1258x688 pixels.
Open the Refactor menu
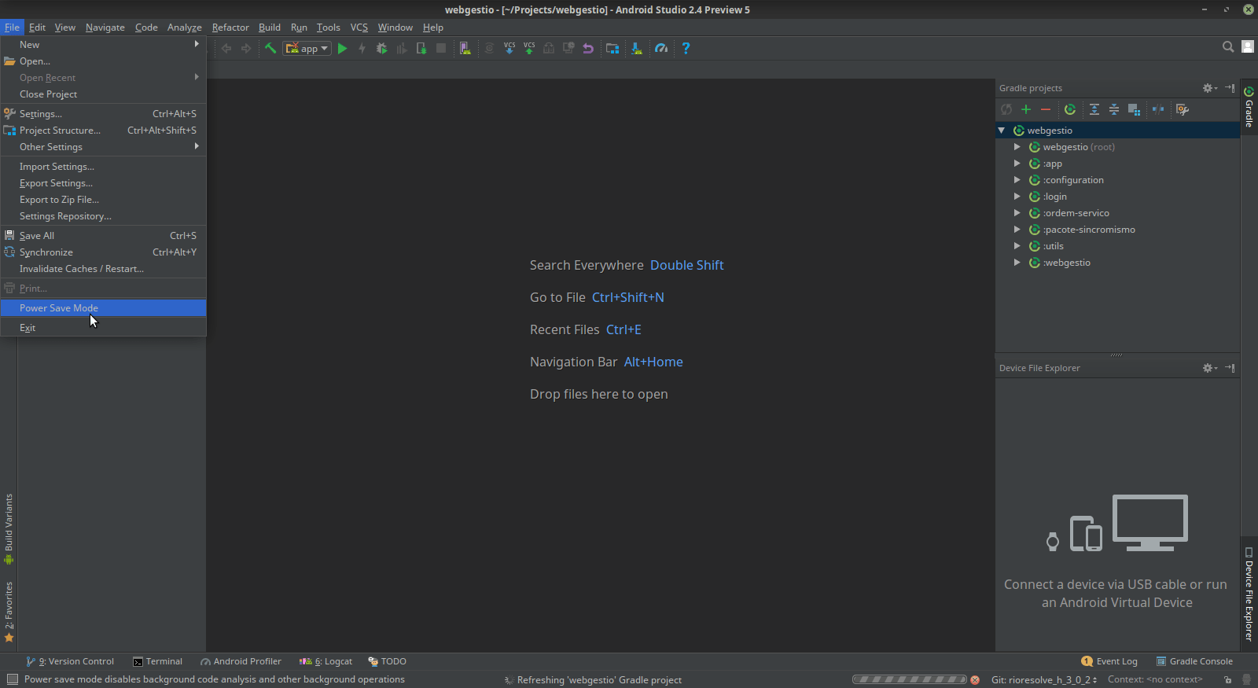(230, 28)
